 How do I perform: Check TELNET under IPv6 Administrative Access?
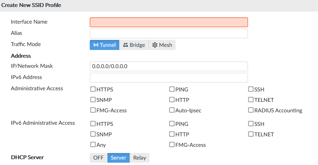pyautogui.click(x=251, y=134)
